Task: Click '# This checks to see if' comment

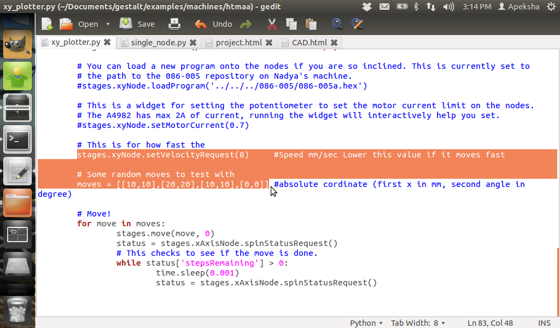Action: [x=217, y=253]
